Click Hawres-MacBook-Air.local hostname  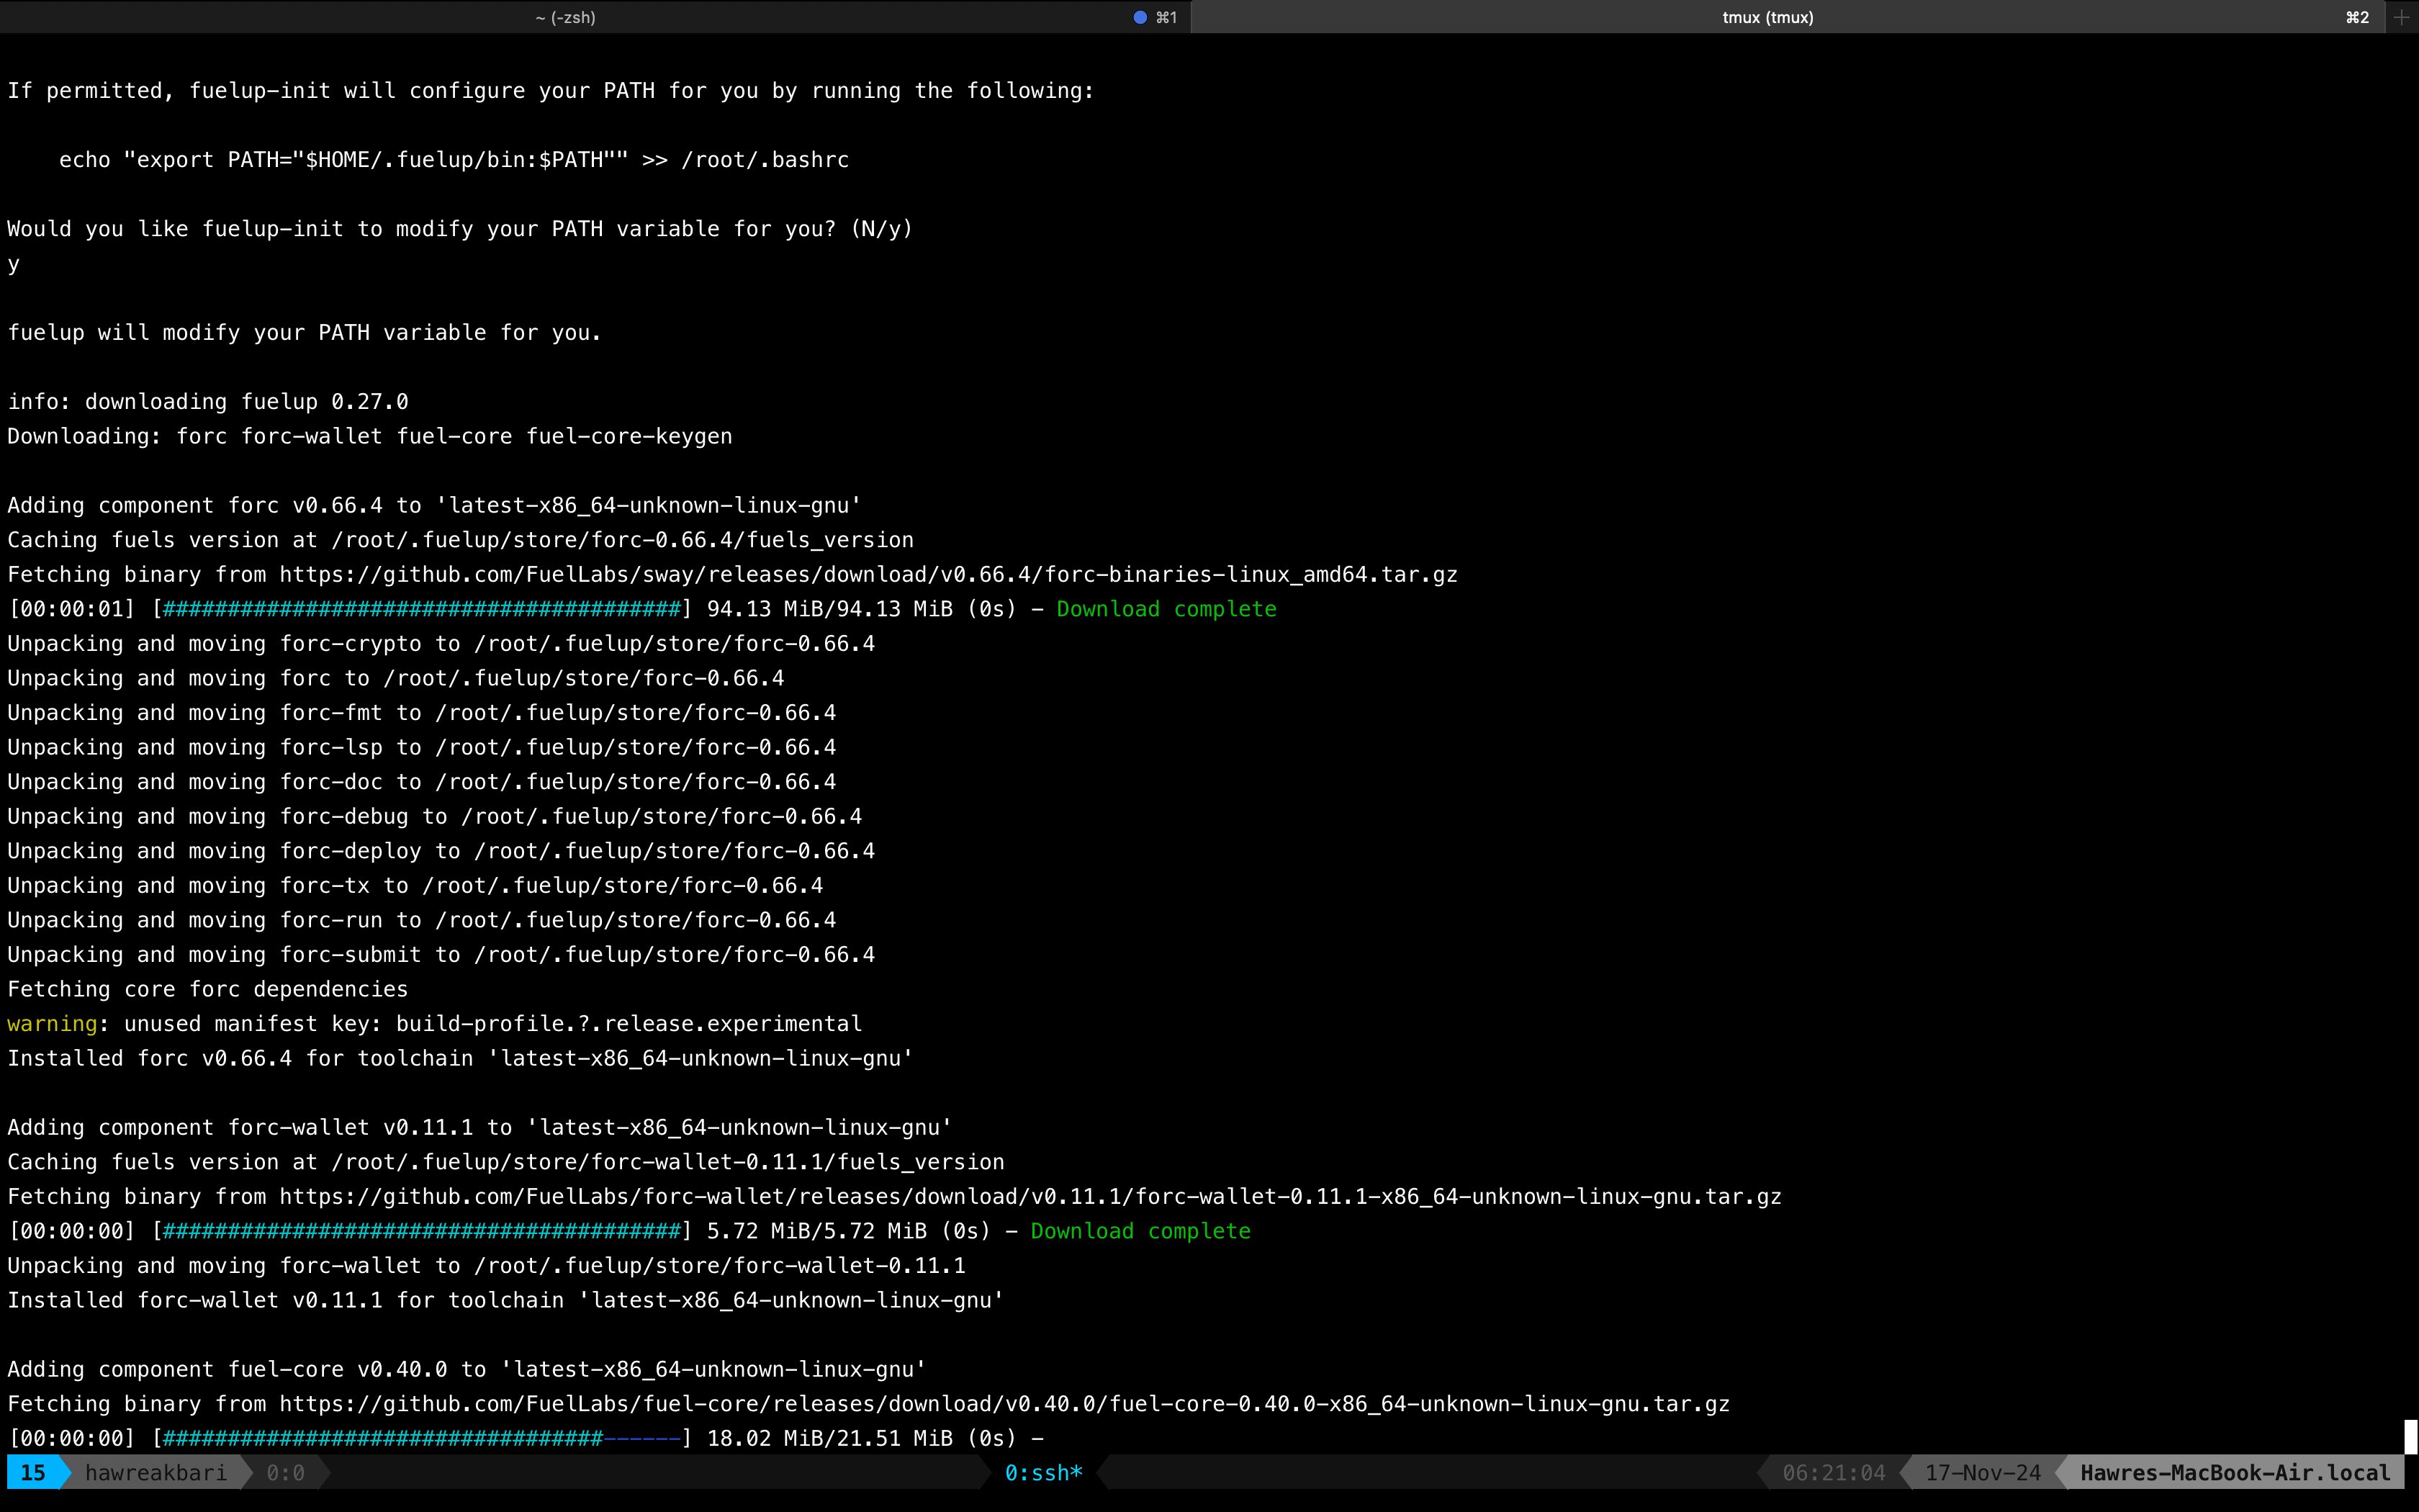point(2235,1472)
